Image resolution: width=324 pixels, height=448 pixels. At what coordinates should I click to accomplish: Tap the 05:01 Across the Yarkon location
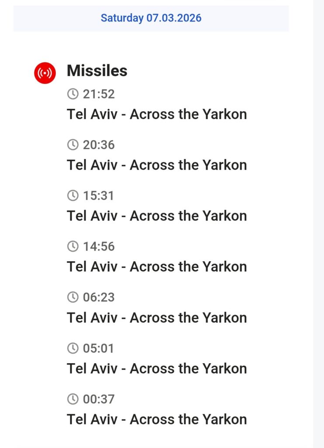tap(157, 368)
